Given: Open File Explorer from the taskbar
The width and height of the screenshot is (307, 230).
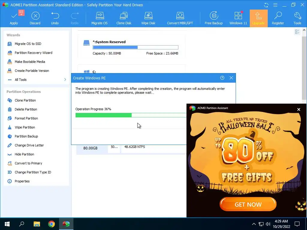Looking at the screenshot, I should [x=37, y=224].
